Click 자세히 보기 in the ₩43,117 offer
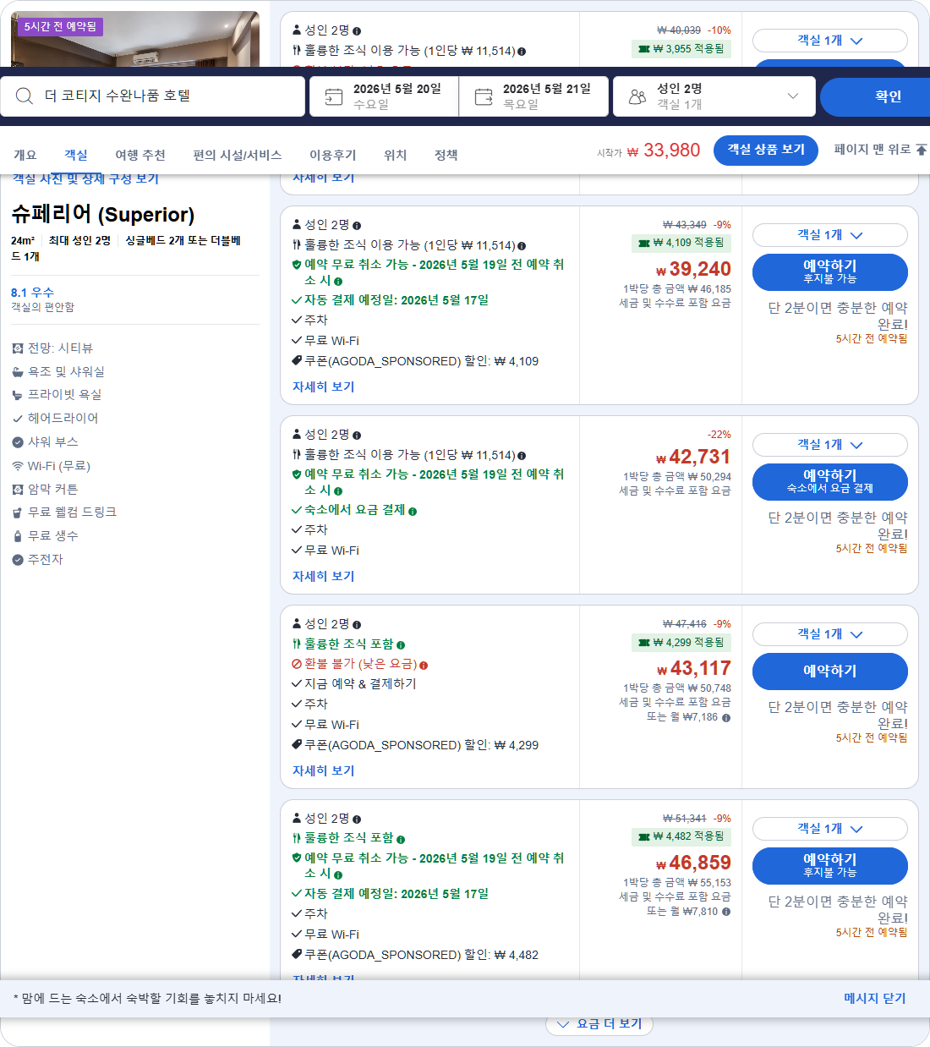 pos(324,770)
